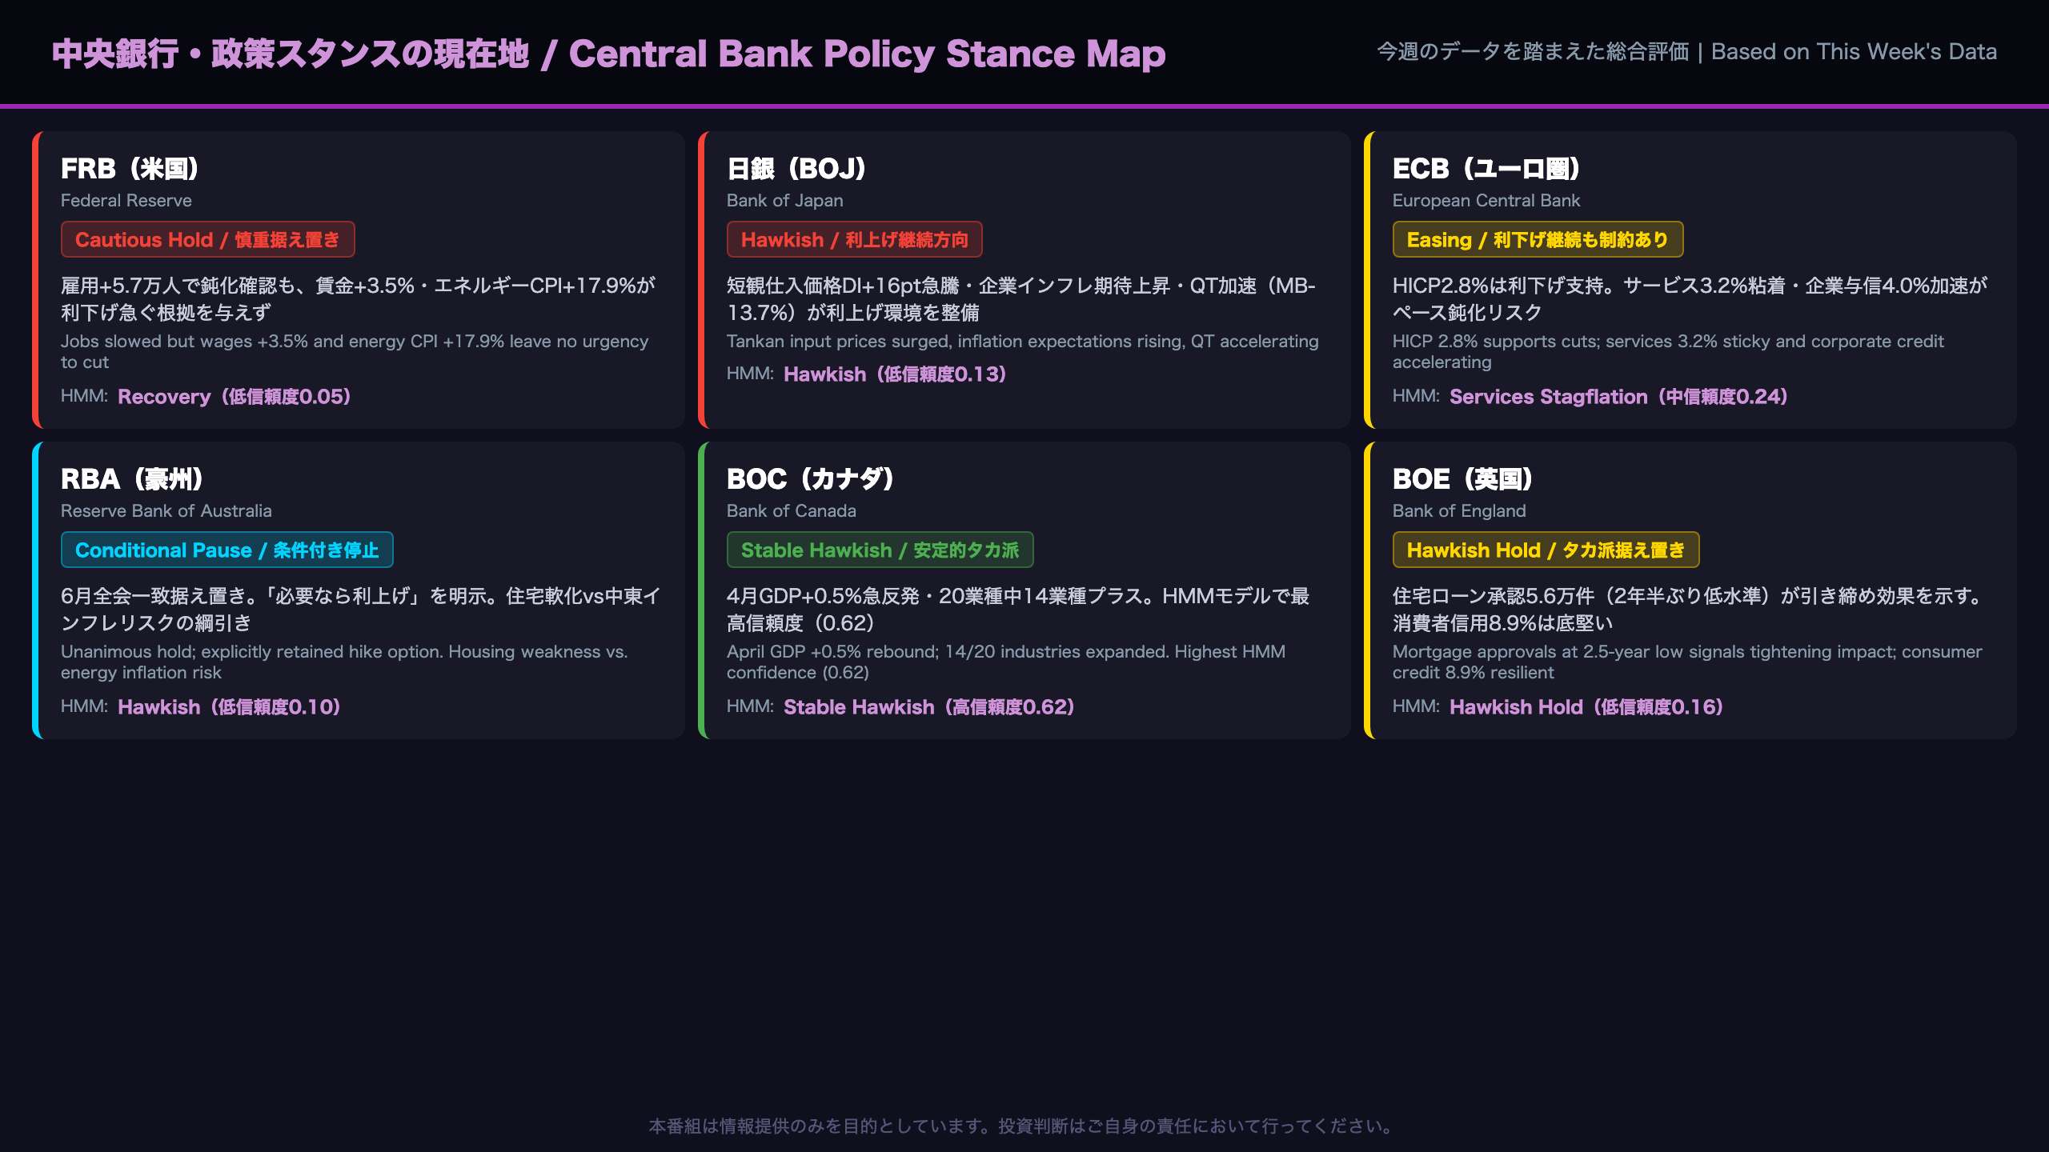Click 'Mortgage approvals at 2.5-year low' text
The image size is (2049, 1152).
(1687, 662)
